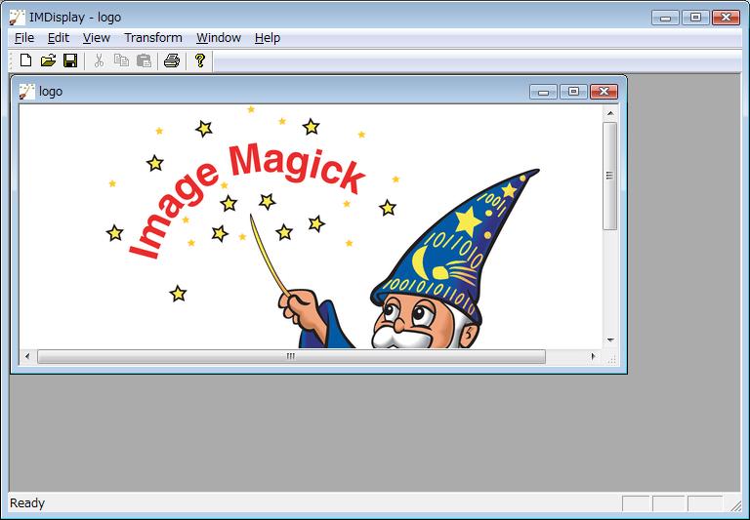Image resolution: width=750 pixels, height=520 pixels.
Task: Click the horizontal scrollbar right arrow
Action: (x=594, y=356)
